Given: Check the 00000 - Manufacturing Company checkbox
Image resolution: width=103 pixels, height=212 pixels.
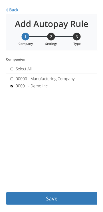Looking at the screenshot, I should click(12, 79).
